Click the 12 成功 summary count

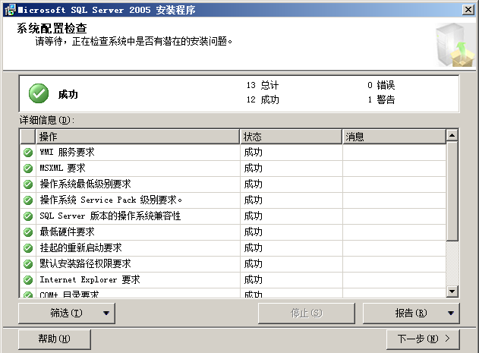pyautogui.click(x=263, y=99)
